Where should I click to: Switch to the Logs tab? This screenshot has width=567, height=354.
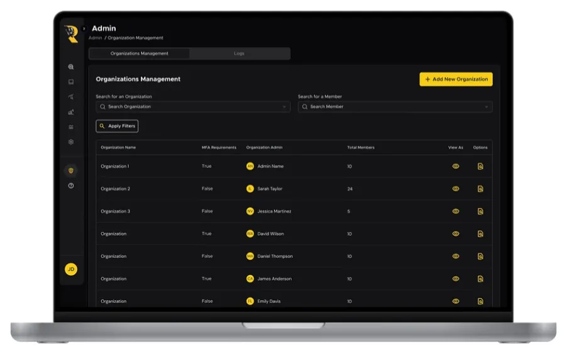coord(239,53)
